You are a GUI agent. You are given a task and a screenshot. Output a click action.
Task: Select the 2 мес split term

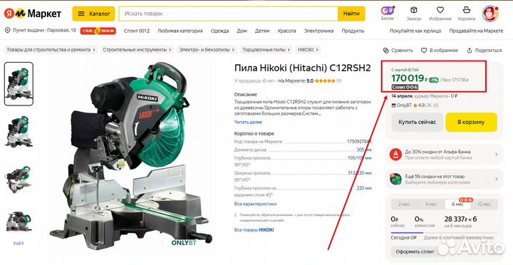(x=404, y=204)
